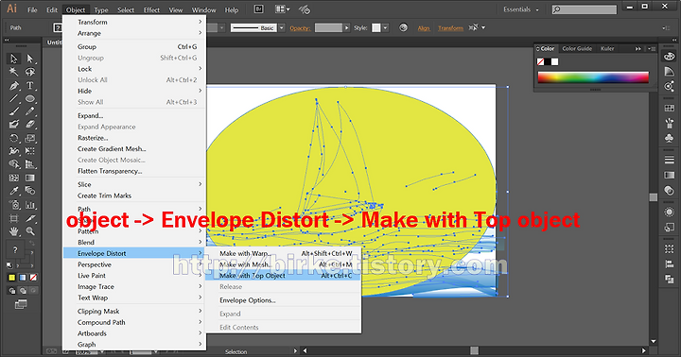
Task: Select the Mesh tool
Action: click(14, 178)
